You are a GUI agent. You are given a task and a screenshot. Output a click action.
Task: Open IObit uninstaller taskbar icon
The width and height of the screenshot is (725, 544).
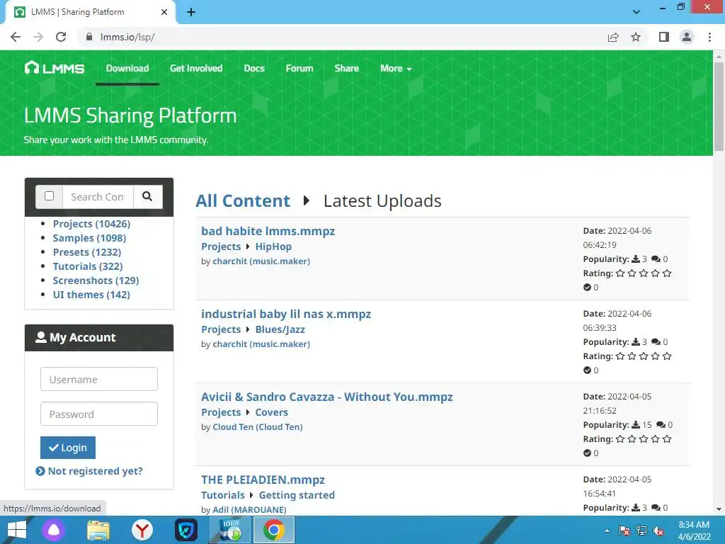pos(230,530)
